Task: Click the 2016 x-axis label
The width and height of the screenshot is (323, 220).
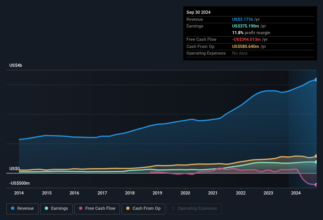Action: 74,193
